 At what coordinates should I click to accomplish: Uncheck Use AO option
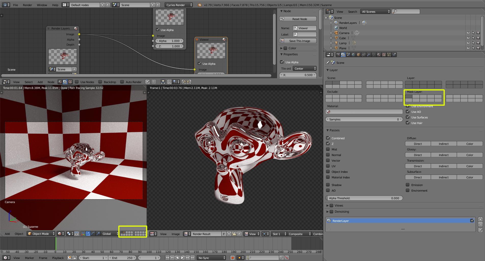(408, 112)
